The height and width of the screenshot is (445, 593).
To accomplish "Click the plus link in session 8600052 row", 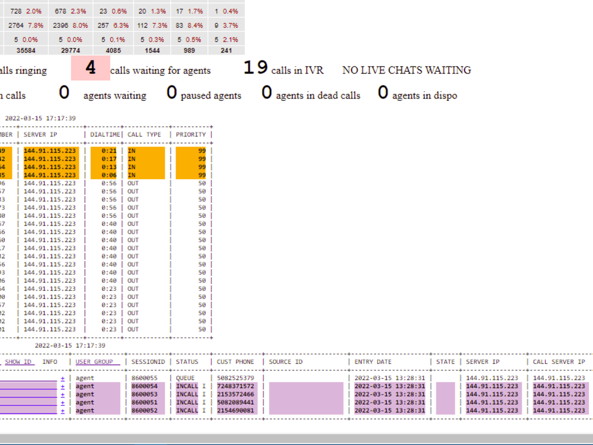I will point(62,411).
